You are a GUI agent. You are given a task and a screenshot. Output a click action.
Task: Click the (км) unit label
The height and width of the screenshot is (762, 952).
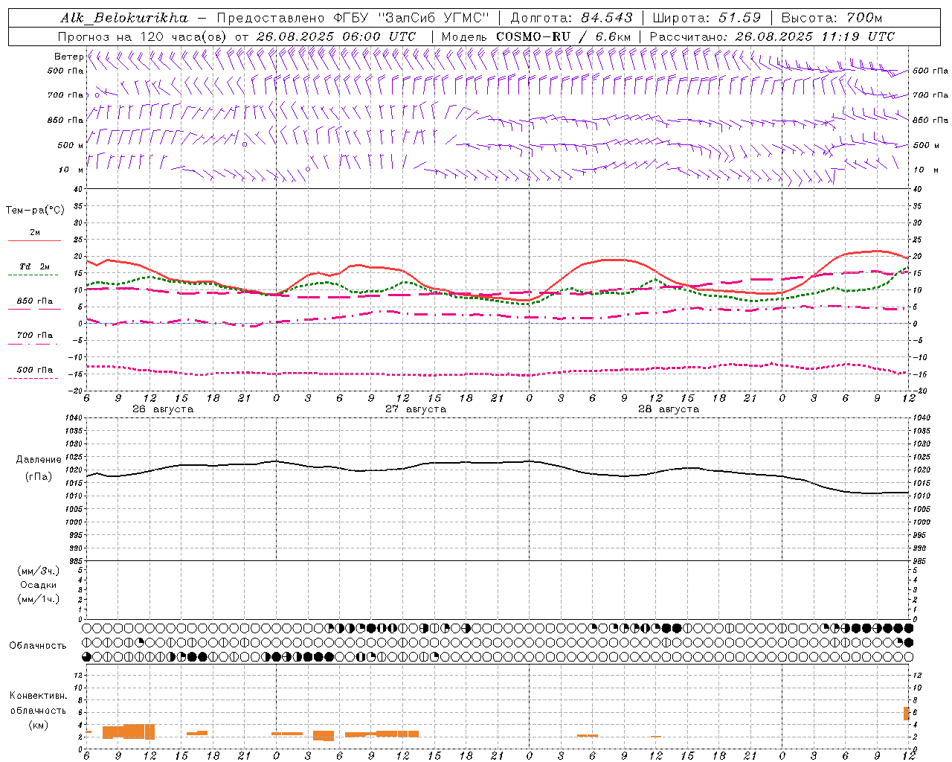(39, 725)
